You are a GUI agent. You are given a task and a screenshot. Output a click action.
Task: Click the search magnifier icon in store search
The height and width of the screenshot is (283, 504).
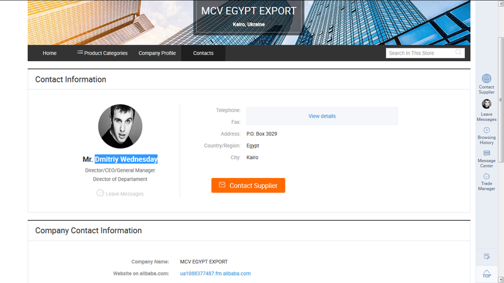459,53
